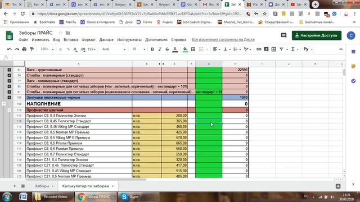
Task: Expand group at Лаги - грунтованные row
Action: 9,70
